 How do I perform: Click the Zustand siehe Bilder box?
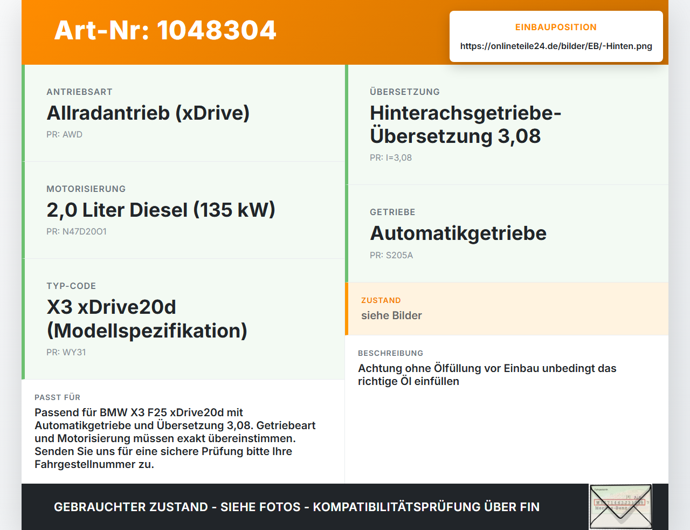[507, 308]
